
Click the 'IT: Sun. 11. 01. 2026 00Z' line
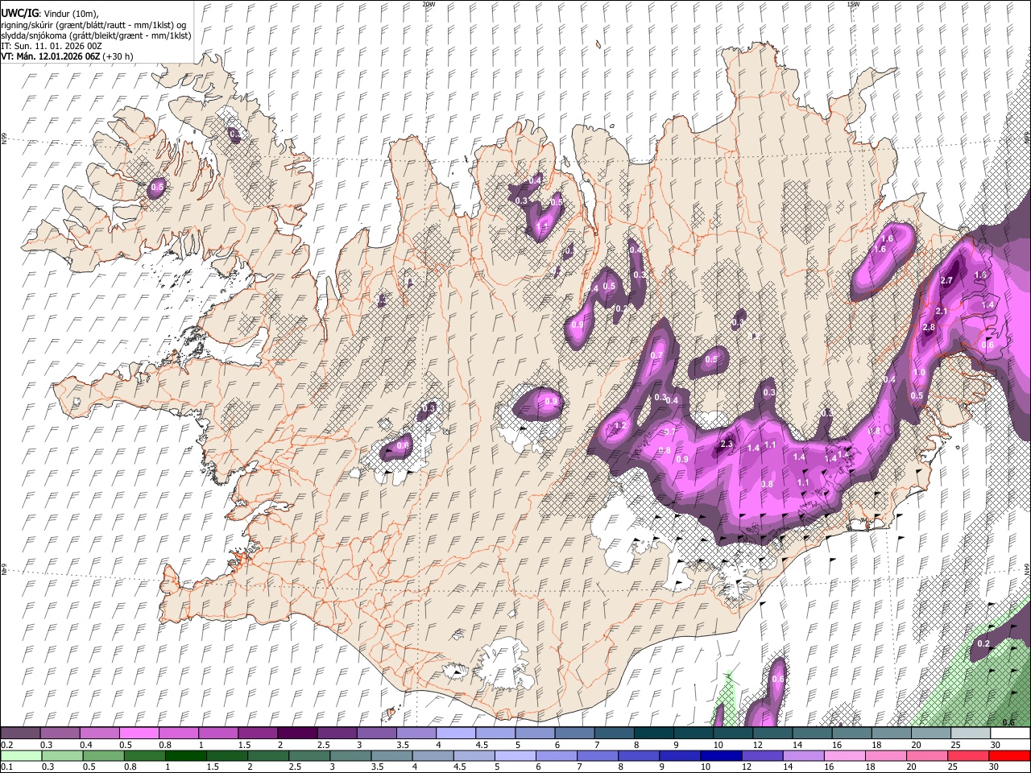[52, 46]
